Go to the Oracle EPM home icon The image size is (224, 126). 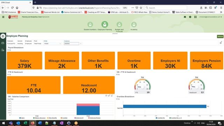[185, 17]
